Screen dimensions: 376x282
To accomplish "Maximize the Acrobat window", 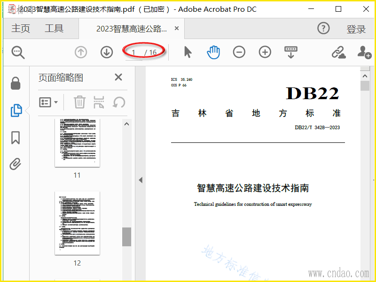I will coord(338,9).
